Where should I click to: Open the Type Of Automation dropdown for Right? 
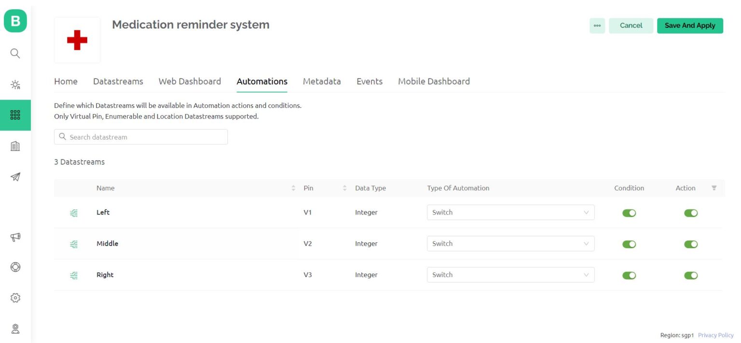coord(510,275)
